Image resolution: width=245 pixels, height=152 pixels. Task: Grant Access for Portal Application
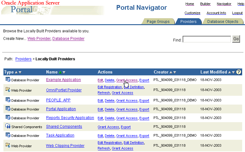tap(127, 109)
